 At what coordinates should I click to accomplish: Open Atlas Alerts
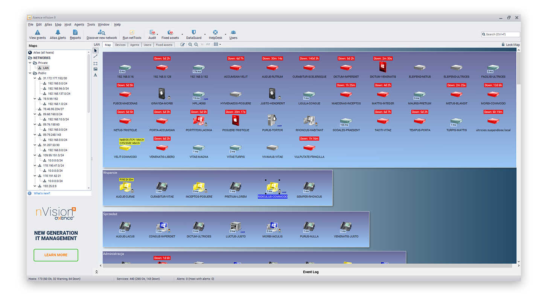click(58, 35)
